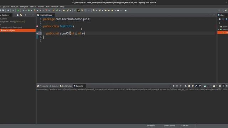This screenshot has height=128, width=228.
Task: Open the Refactor menu
Action: pyautogui.click(x=14, y=6)
